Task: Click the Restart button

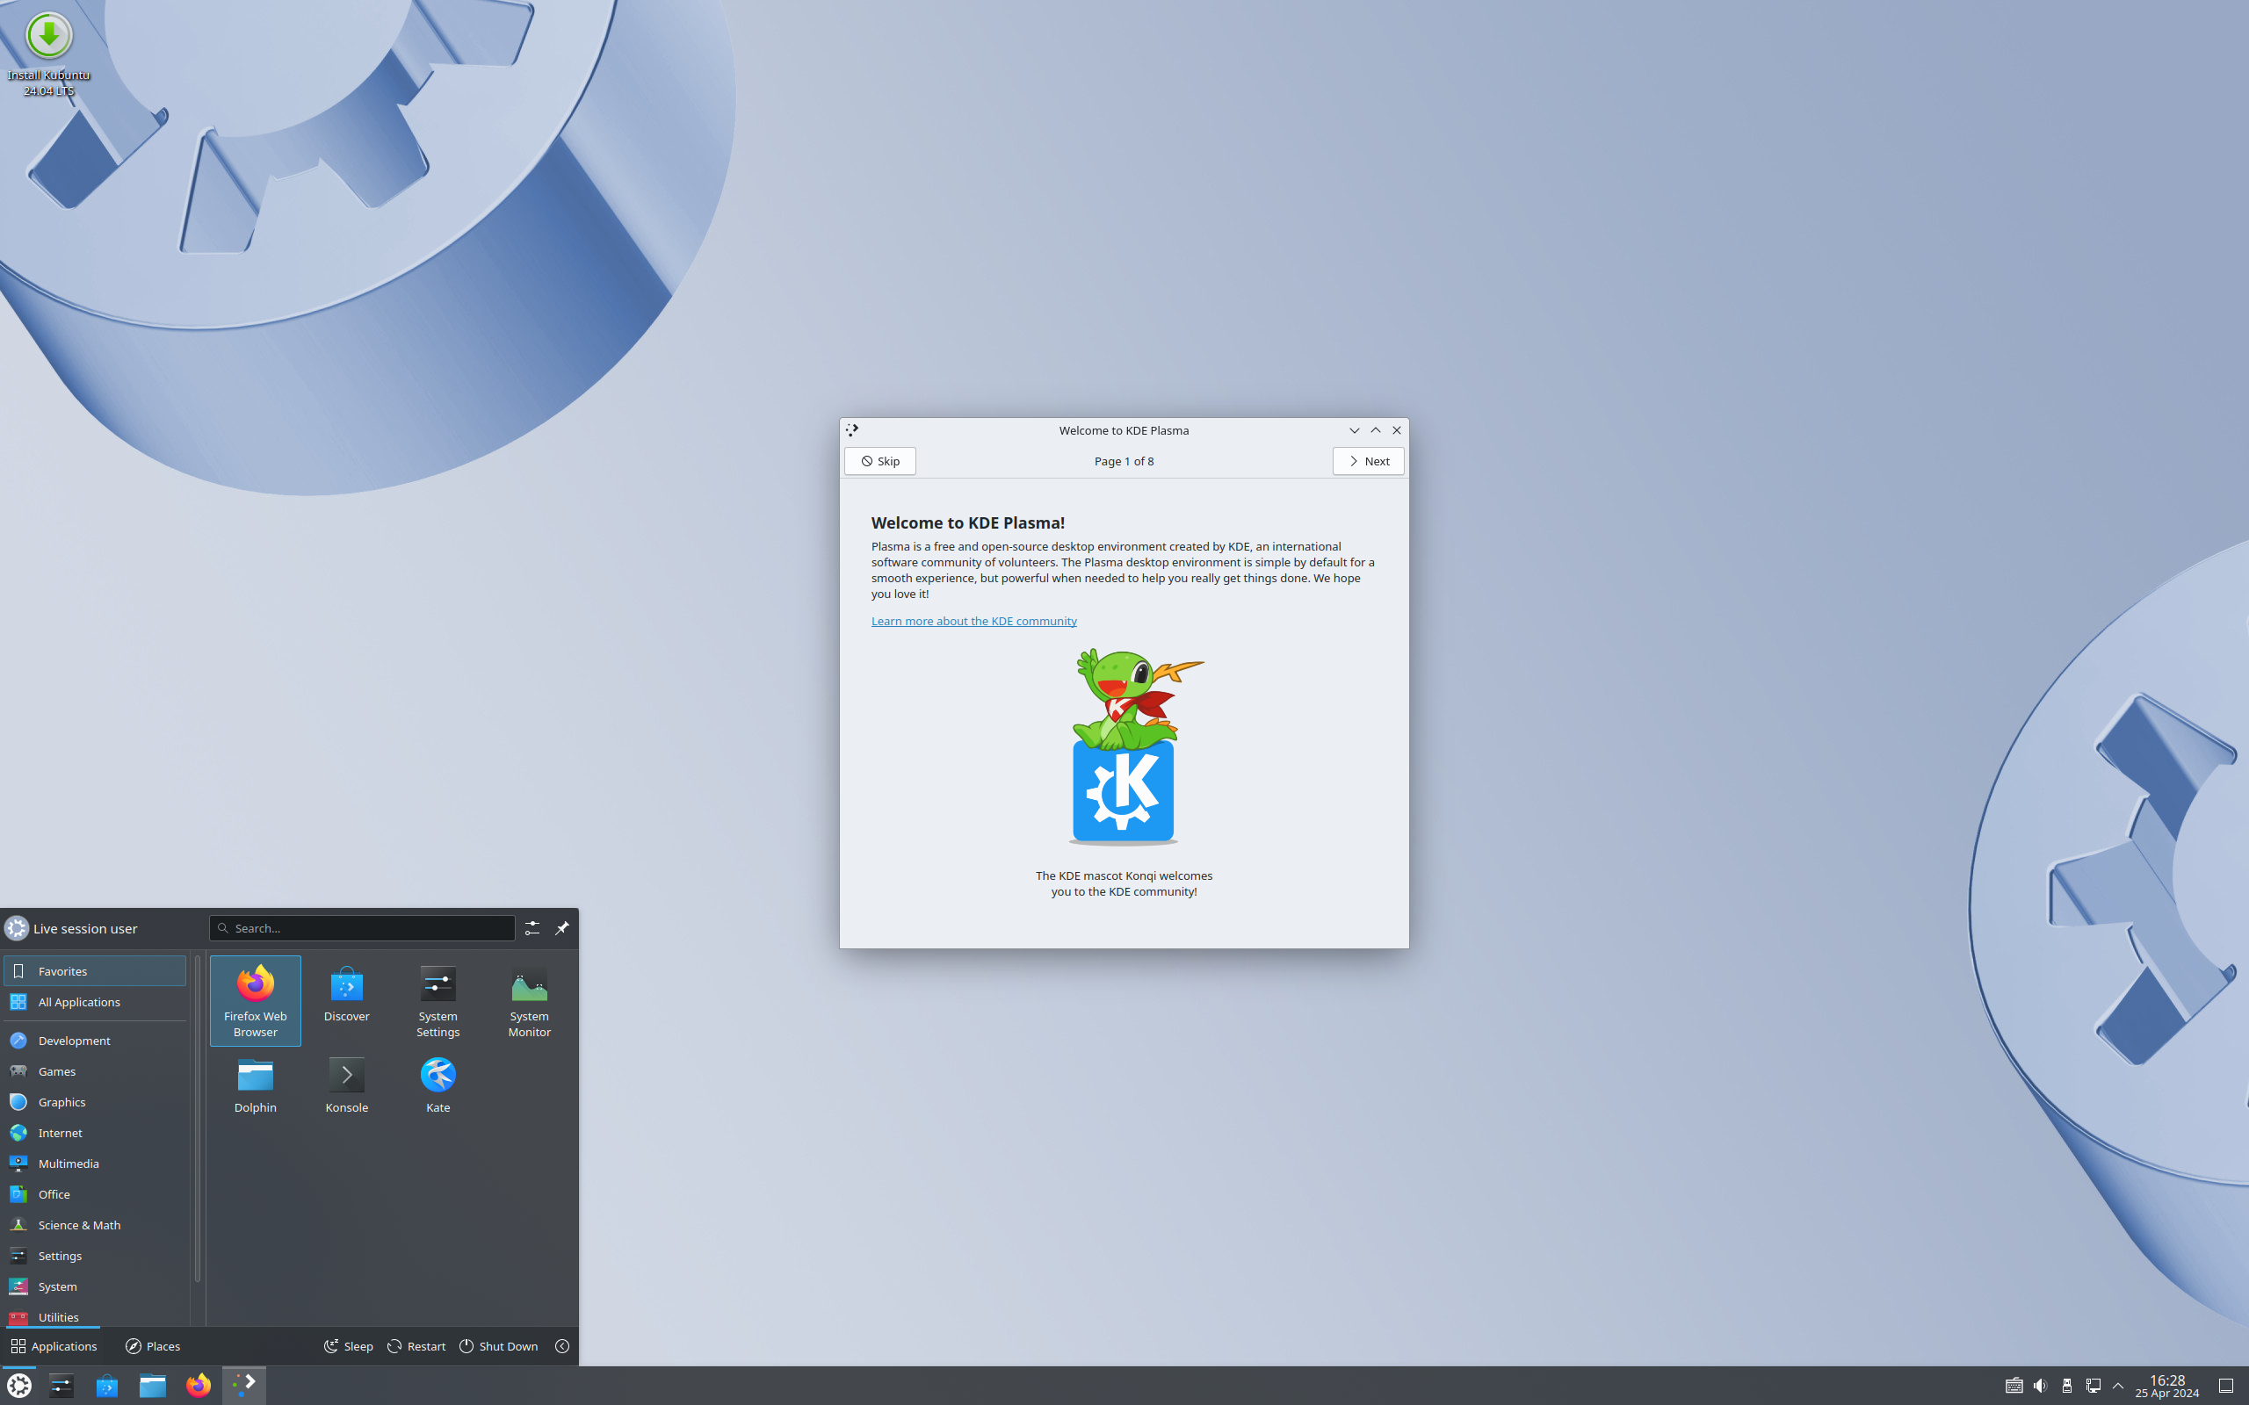Action: point(416,1345)
